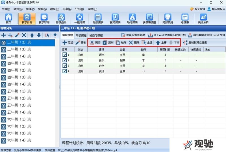
Task: Uncheck the checkbox for course 英语
Action: (65, 71)
